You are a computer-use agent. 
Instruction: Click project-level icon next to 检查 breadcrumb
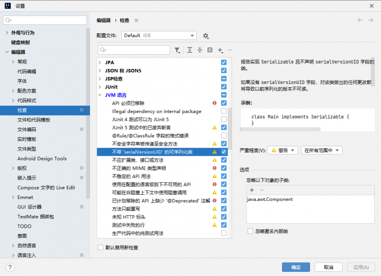[x=136, y=20]
